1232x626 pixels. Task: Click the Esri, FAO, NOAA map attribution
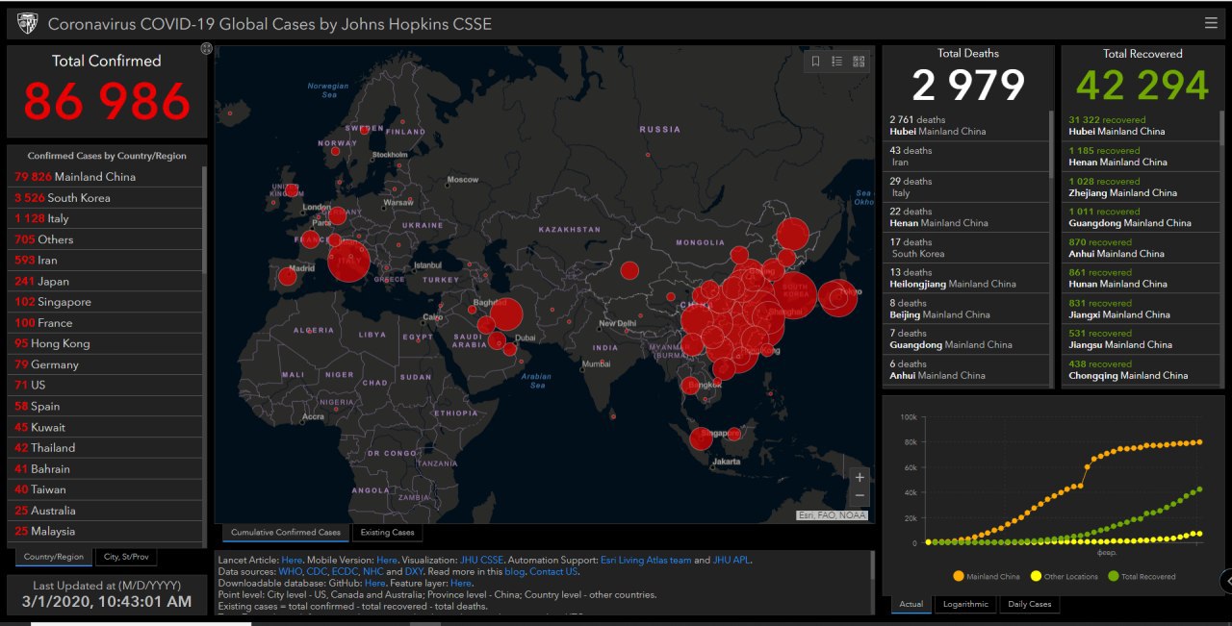click(x=832, y=515)
